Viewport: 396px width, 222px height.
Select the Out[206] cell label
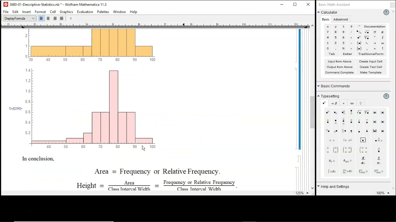click(x=15, y=109)
